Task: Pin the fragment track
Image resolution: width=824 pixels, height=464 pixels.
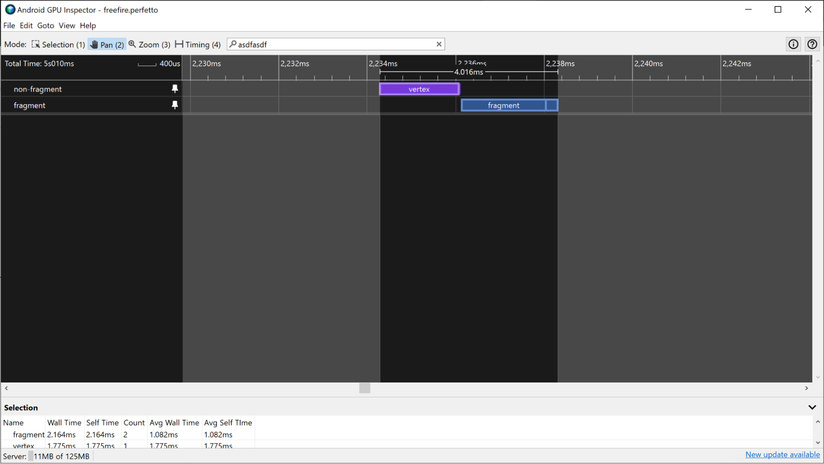Action: point(174,105)
